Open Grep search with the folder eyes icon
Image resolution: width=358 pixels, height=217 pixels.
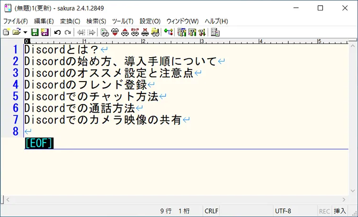155,32
